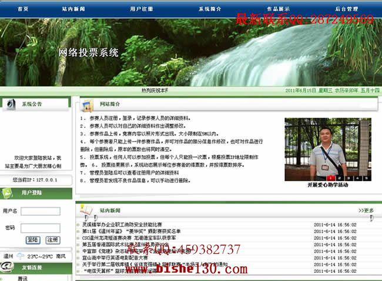This screenshot has width=382, height=281.
Task: Open the >>更多 link in the news panel
Action: tap(366, 210)
